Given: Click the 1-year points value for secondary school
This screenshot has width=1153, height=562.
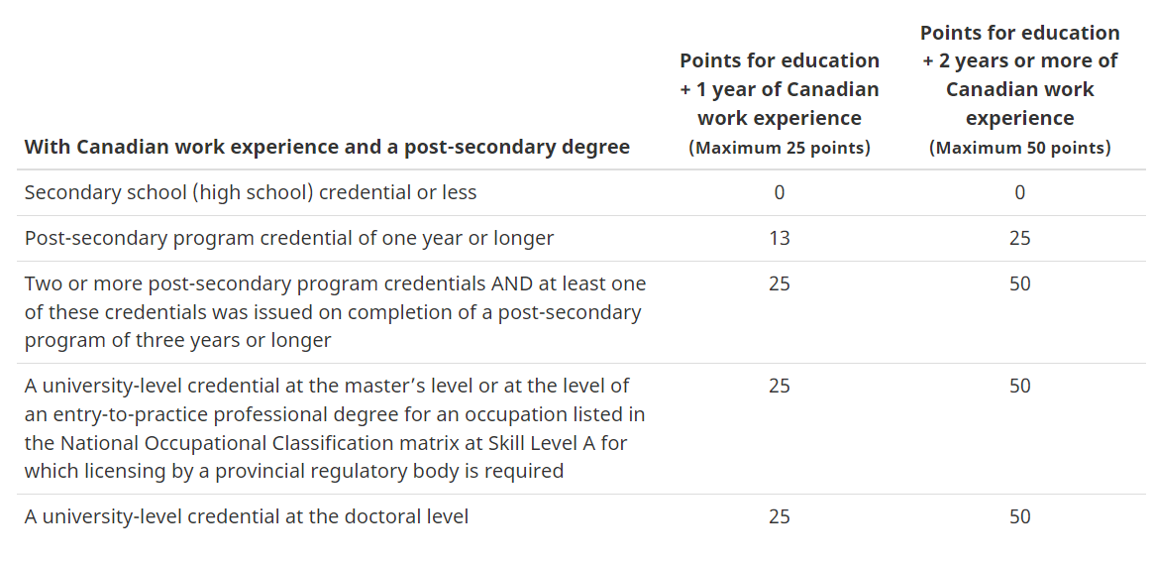Looking at the screenshot, I should pyautogui.click(x=779, y=192).
